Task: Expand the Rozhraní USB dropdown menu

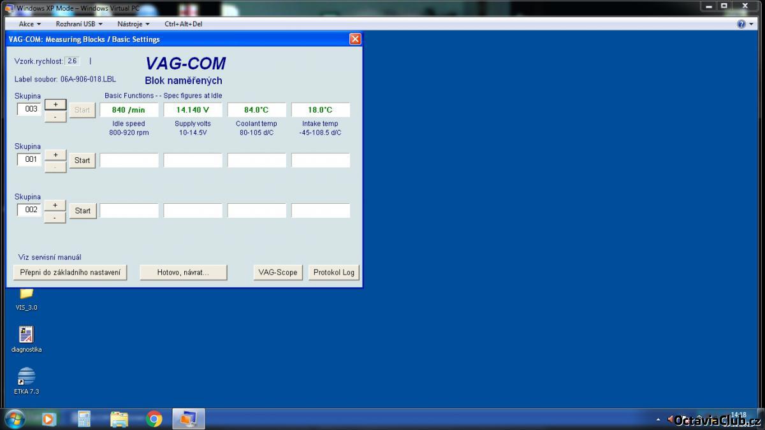Action: [79, 24]
